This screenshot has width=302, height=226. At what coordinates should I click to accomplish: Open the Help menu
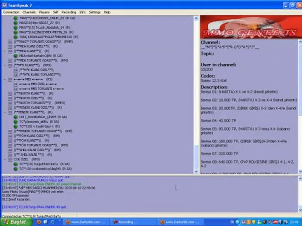[x=107, y=12]
